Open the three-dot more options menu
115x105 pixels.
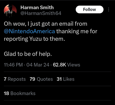click(x=108, y=10)
